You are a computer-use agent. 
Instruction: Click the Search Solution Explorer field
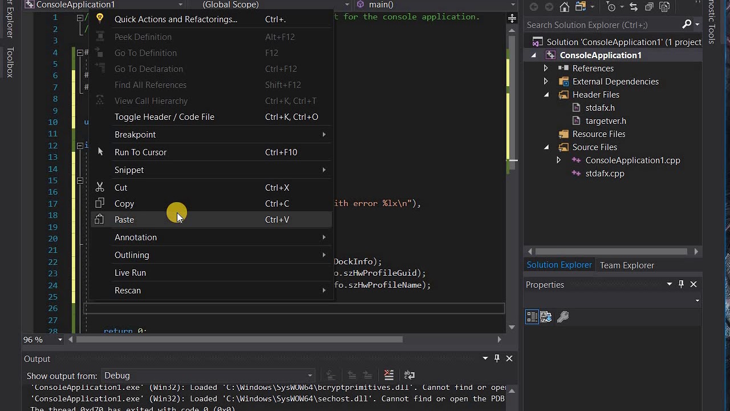[602, 25]
